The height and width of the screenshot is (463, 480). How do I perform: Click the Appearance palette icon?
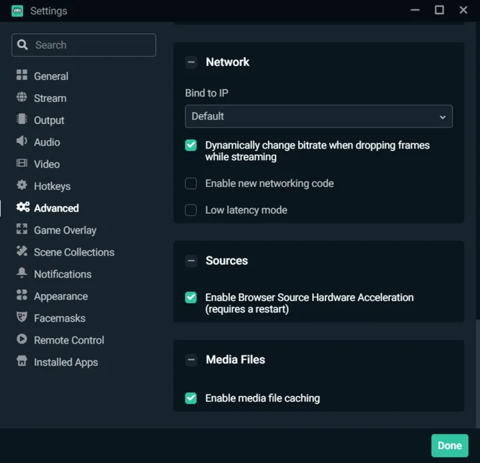pos(22,295)
